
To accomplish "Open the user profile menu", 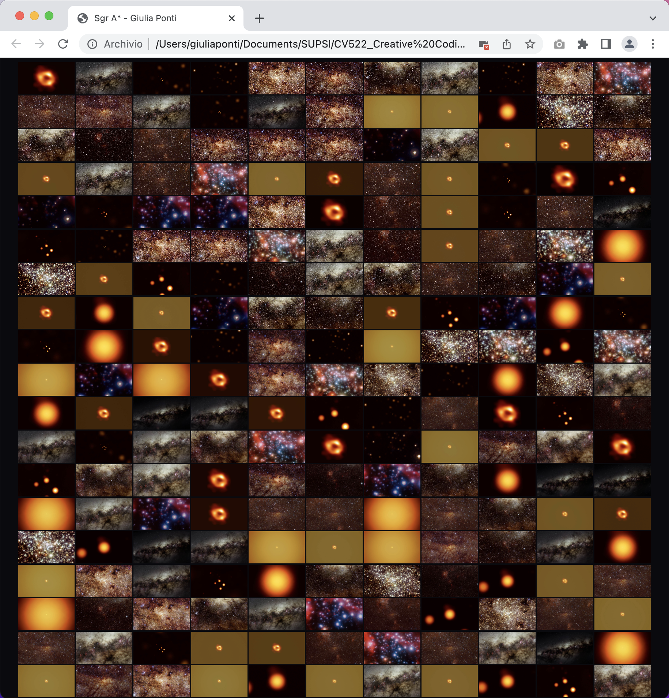I will point(630,44).
